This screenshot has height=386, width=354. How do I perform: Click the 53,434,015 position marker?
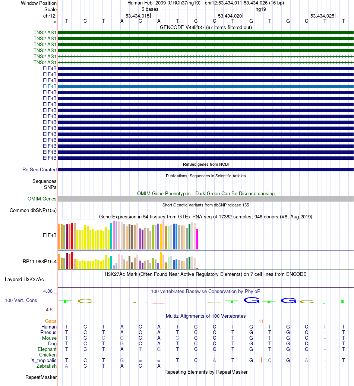tap(138, 16)
